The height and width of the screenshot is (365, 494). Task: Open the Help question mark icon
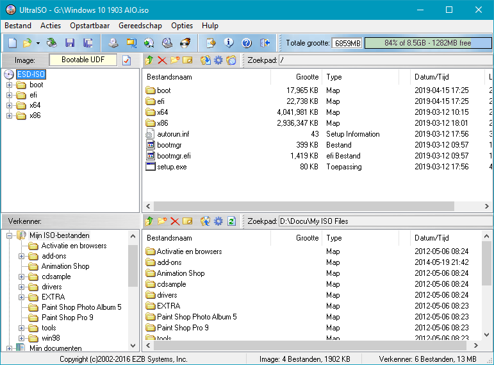click(x=247, y=43)
